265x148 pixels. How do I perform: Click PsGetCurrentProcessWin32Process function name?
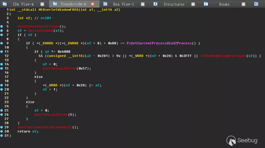(x=159, y=43)
